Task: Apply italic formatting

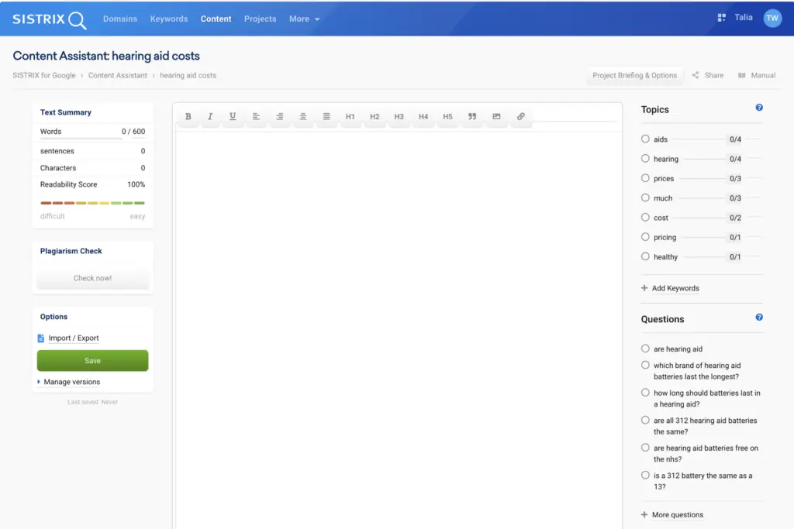Action: click(210, 116)
